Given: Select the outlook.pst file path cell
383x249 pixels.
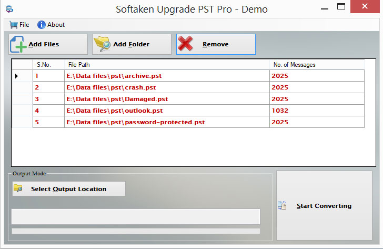Looking at the screenshot, I should coord(167,111).
